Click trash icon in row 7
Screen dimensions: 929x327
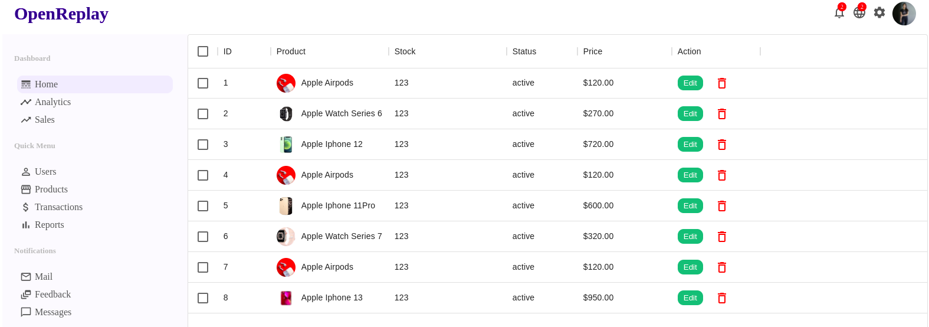coord(721,267)
